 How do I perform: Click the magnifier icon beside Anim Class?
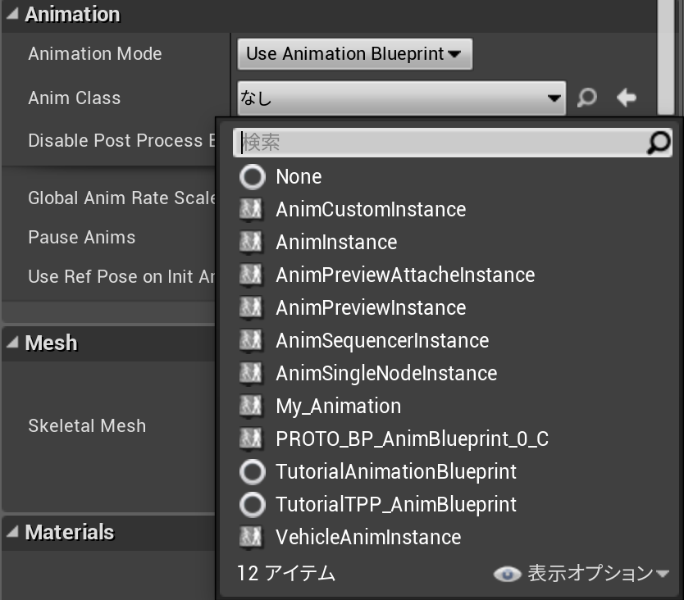[x=587, y=98]
